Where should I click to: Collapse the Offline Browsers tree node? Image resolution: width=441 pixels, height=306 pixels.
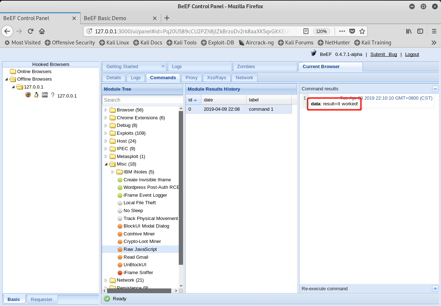click(x=6, y=79)
